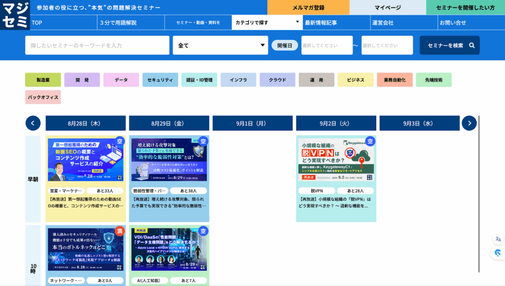Click the magnifier icon on the search button
This screenshot has width=505, height=286.
point(472,45)
